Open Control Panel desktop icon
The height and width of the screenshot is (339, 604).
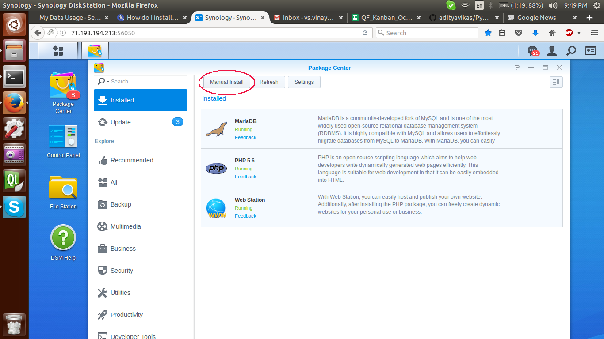[x=63, y=141]
